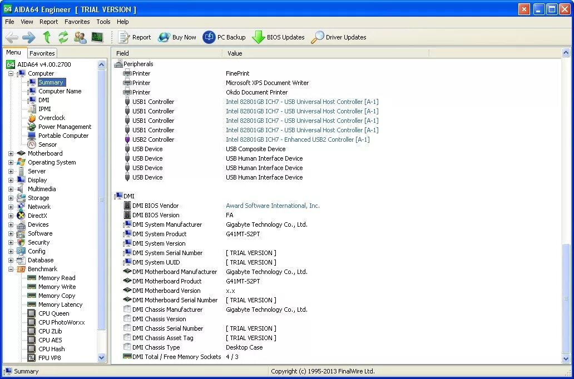Click the Value column header
Image resolution: width=574 pixels, height=379 pixels.
click(x=326, y=53)
